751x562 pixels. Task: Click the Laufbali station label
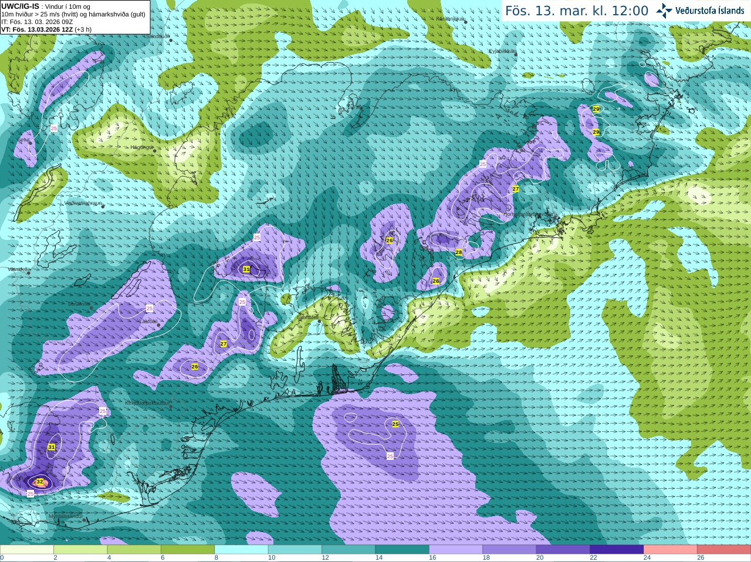[x=148, y=321]
